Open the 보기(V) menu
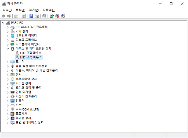Screen dimensions: 188x138 [34, 10]
